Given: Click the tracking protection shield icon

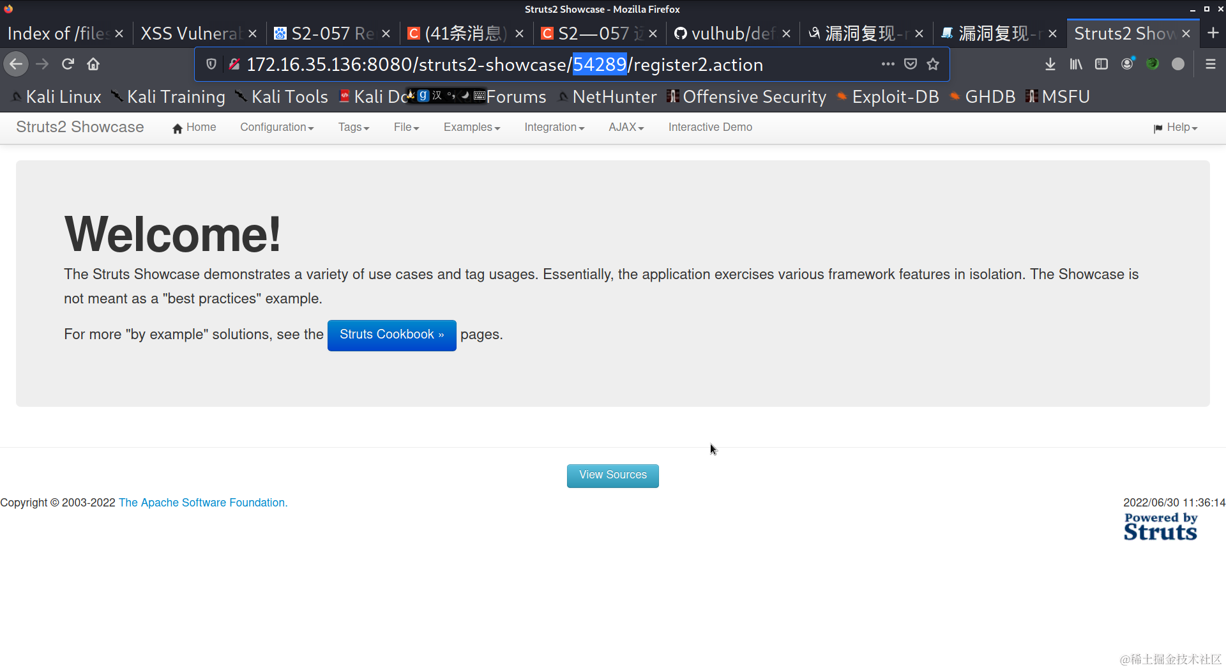Looking at the screenshot, I should [211, 64].
